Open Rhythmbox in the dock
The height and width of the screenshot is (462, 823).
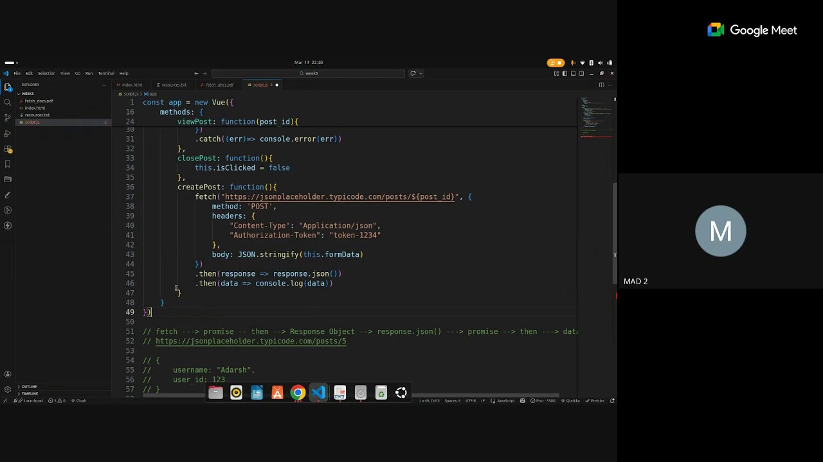click(236, 393)
